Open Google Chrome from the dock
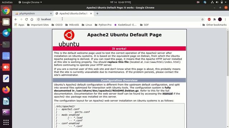Screen dimensions: 229x128 (6, 11)
